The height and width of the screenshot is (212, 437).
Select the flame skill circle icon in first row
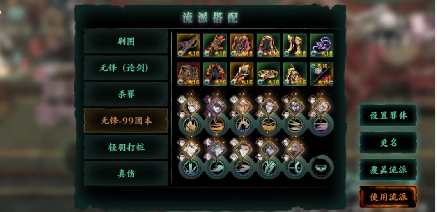191,125
